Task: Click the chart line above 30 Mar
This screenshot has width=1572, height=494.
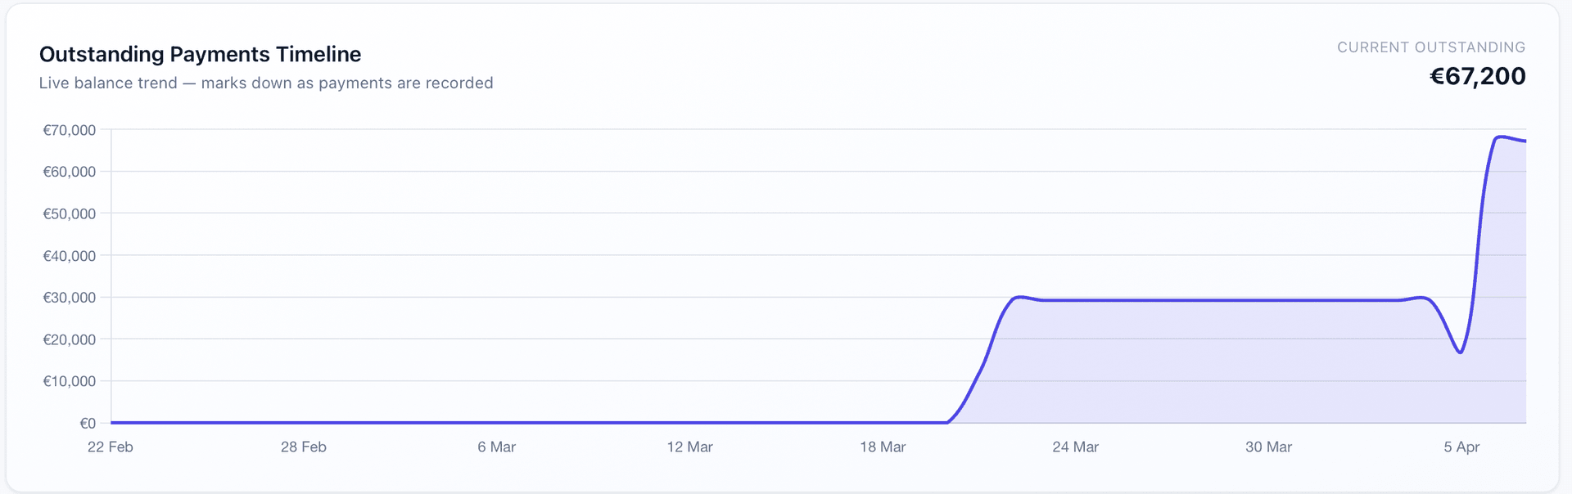Action: [x=1268, y=300]
